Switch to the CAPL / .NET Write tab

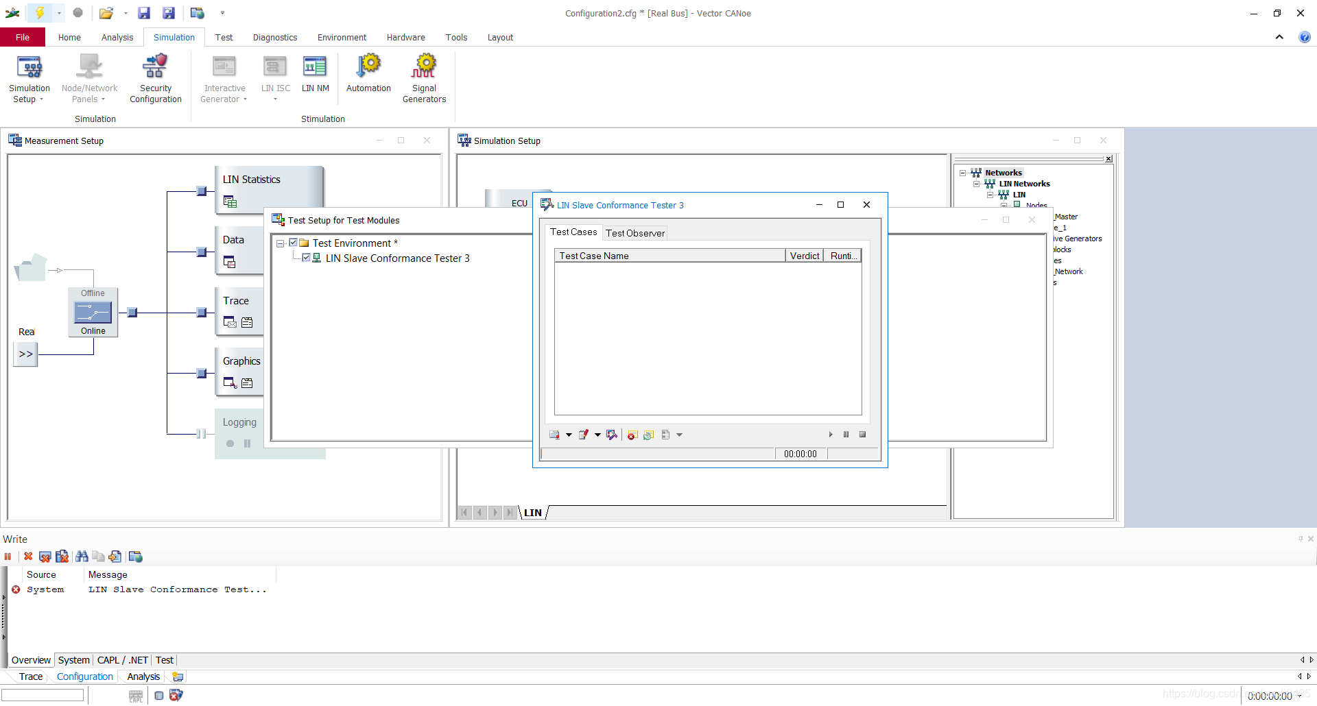tap(123, 660)
